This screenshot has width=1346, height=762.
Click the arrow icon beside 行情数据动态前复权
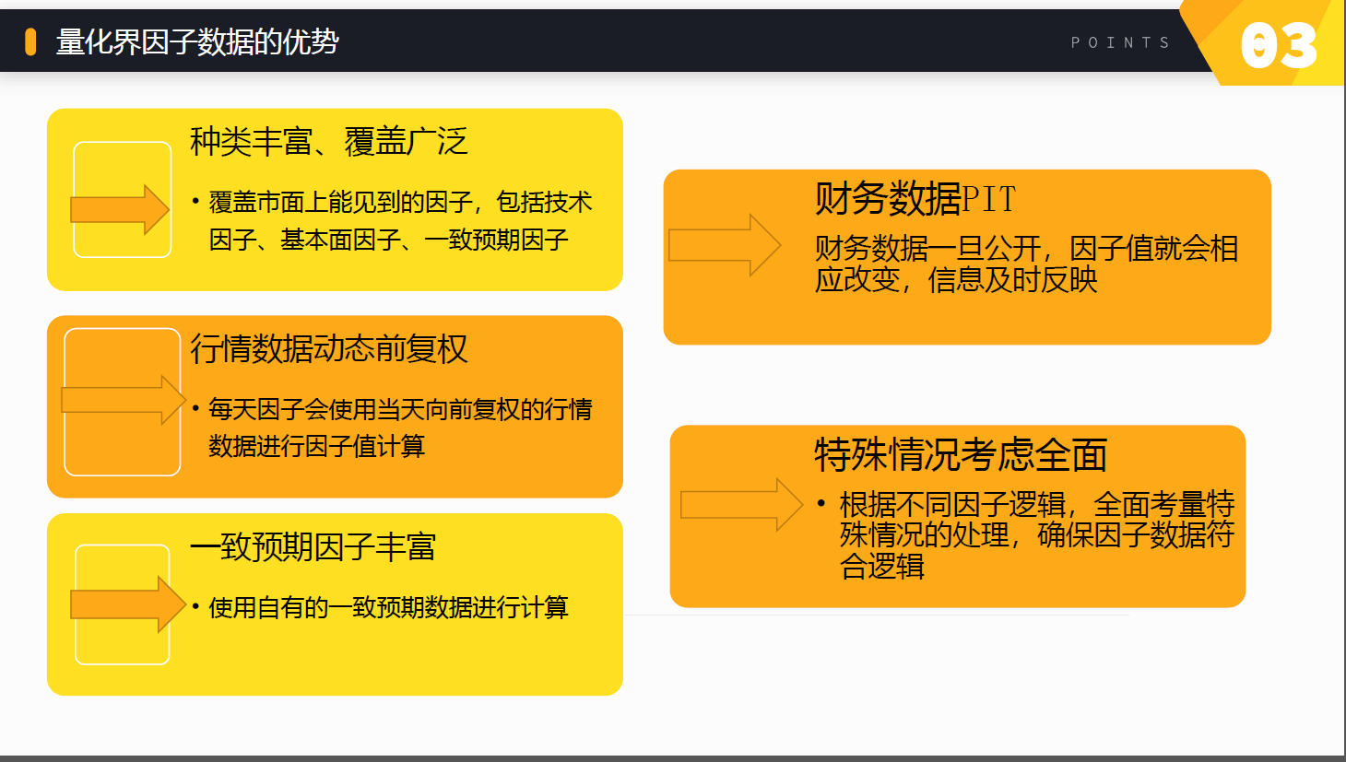[x=124, y=400]
